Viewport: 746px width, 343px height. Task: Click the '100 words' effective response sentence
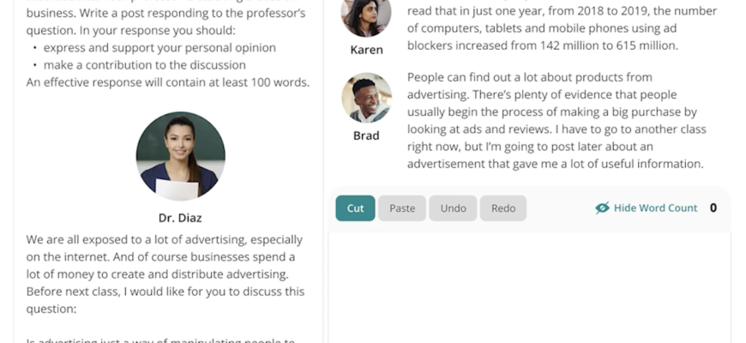coord(167,82)
